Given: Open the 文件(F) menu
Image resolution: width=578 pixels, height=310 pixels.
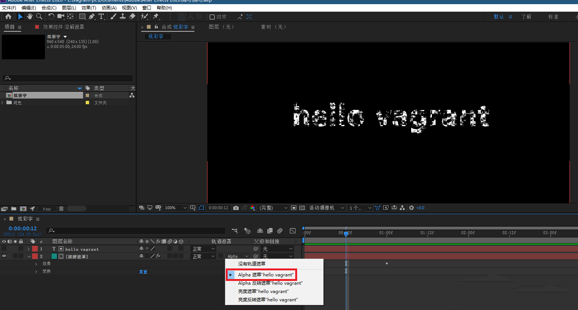Looking at the screenshot, I should [x=9, y=8].
